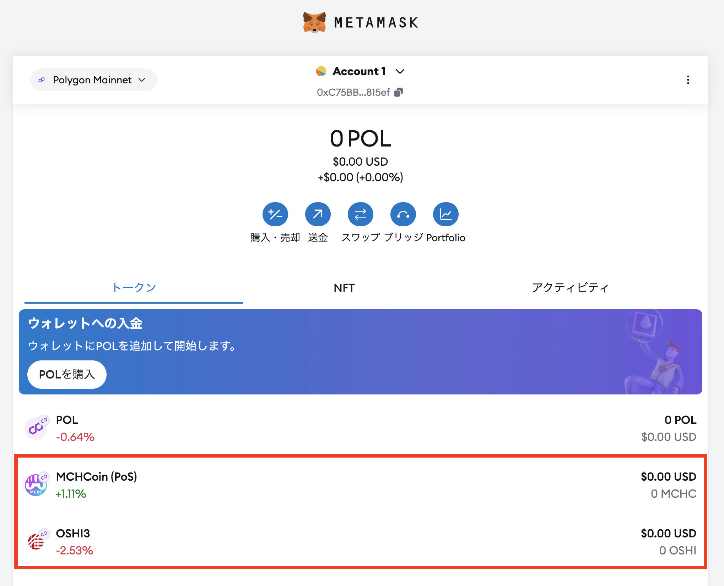Select the MCHCoin token logo

tap(36, 484)
